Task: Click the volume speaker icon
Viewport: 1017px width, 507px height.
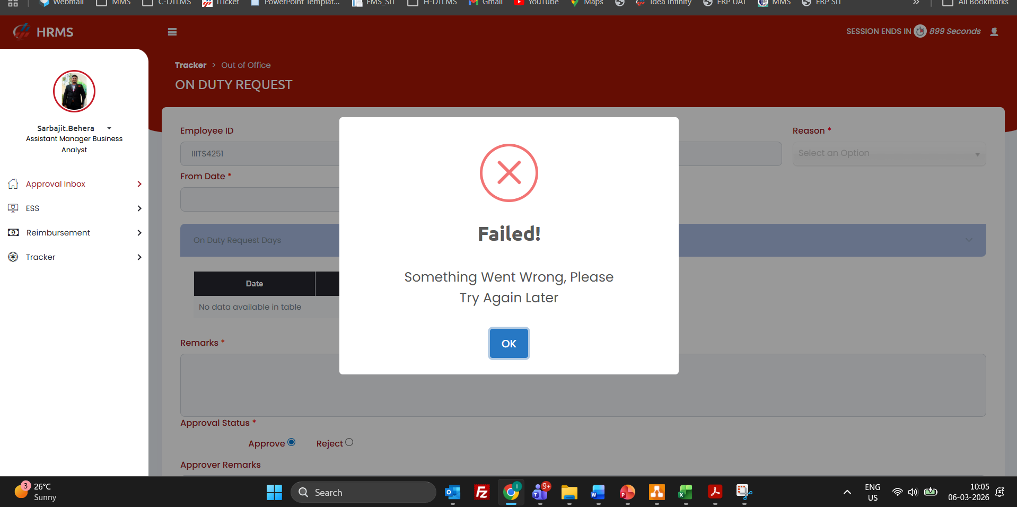Action: coord(913,492)
